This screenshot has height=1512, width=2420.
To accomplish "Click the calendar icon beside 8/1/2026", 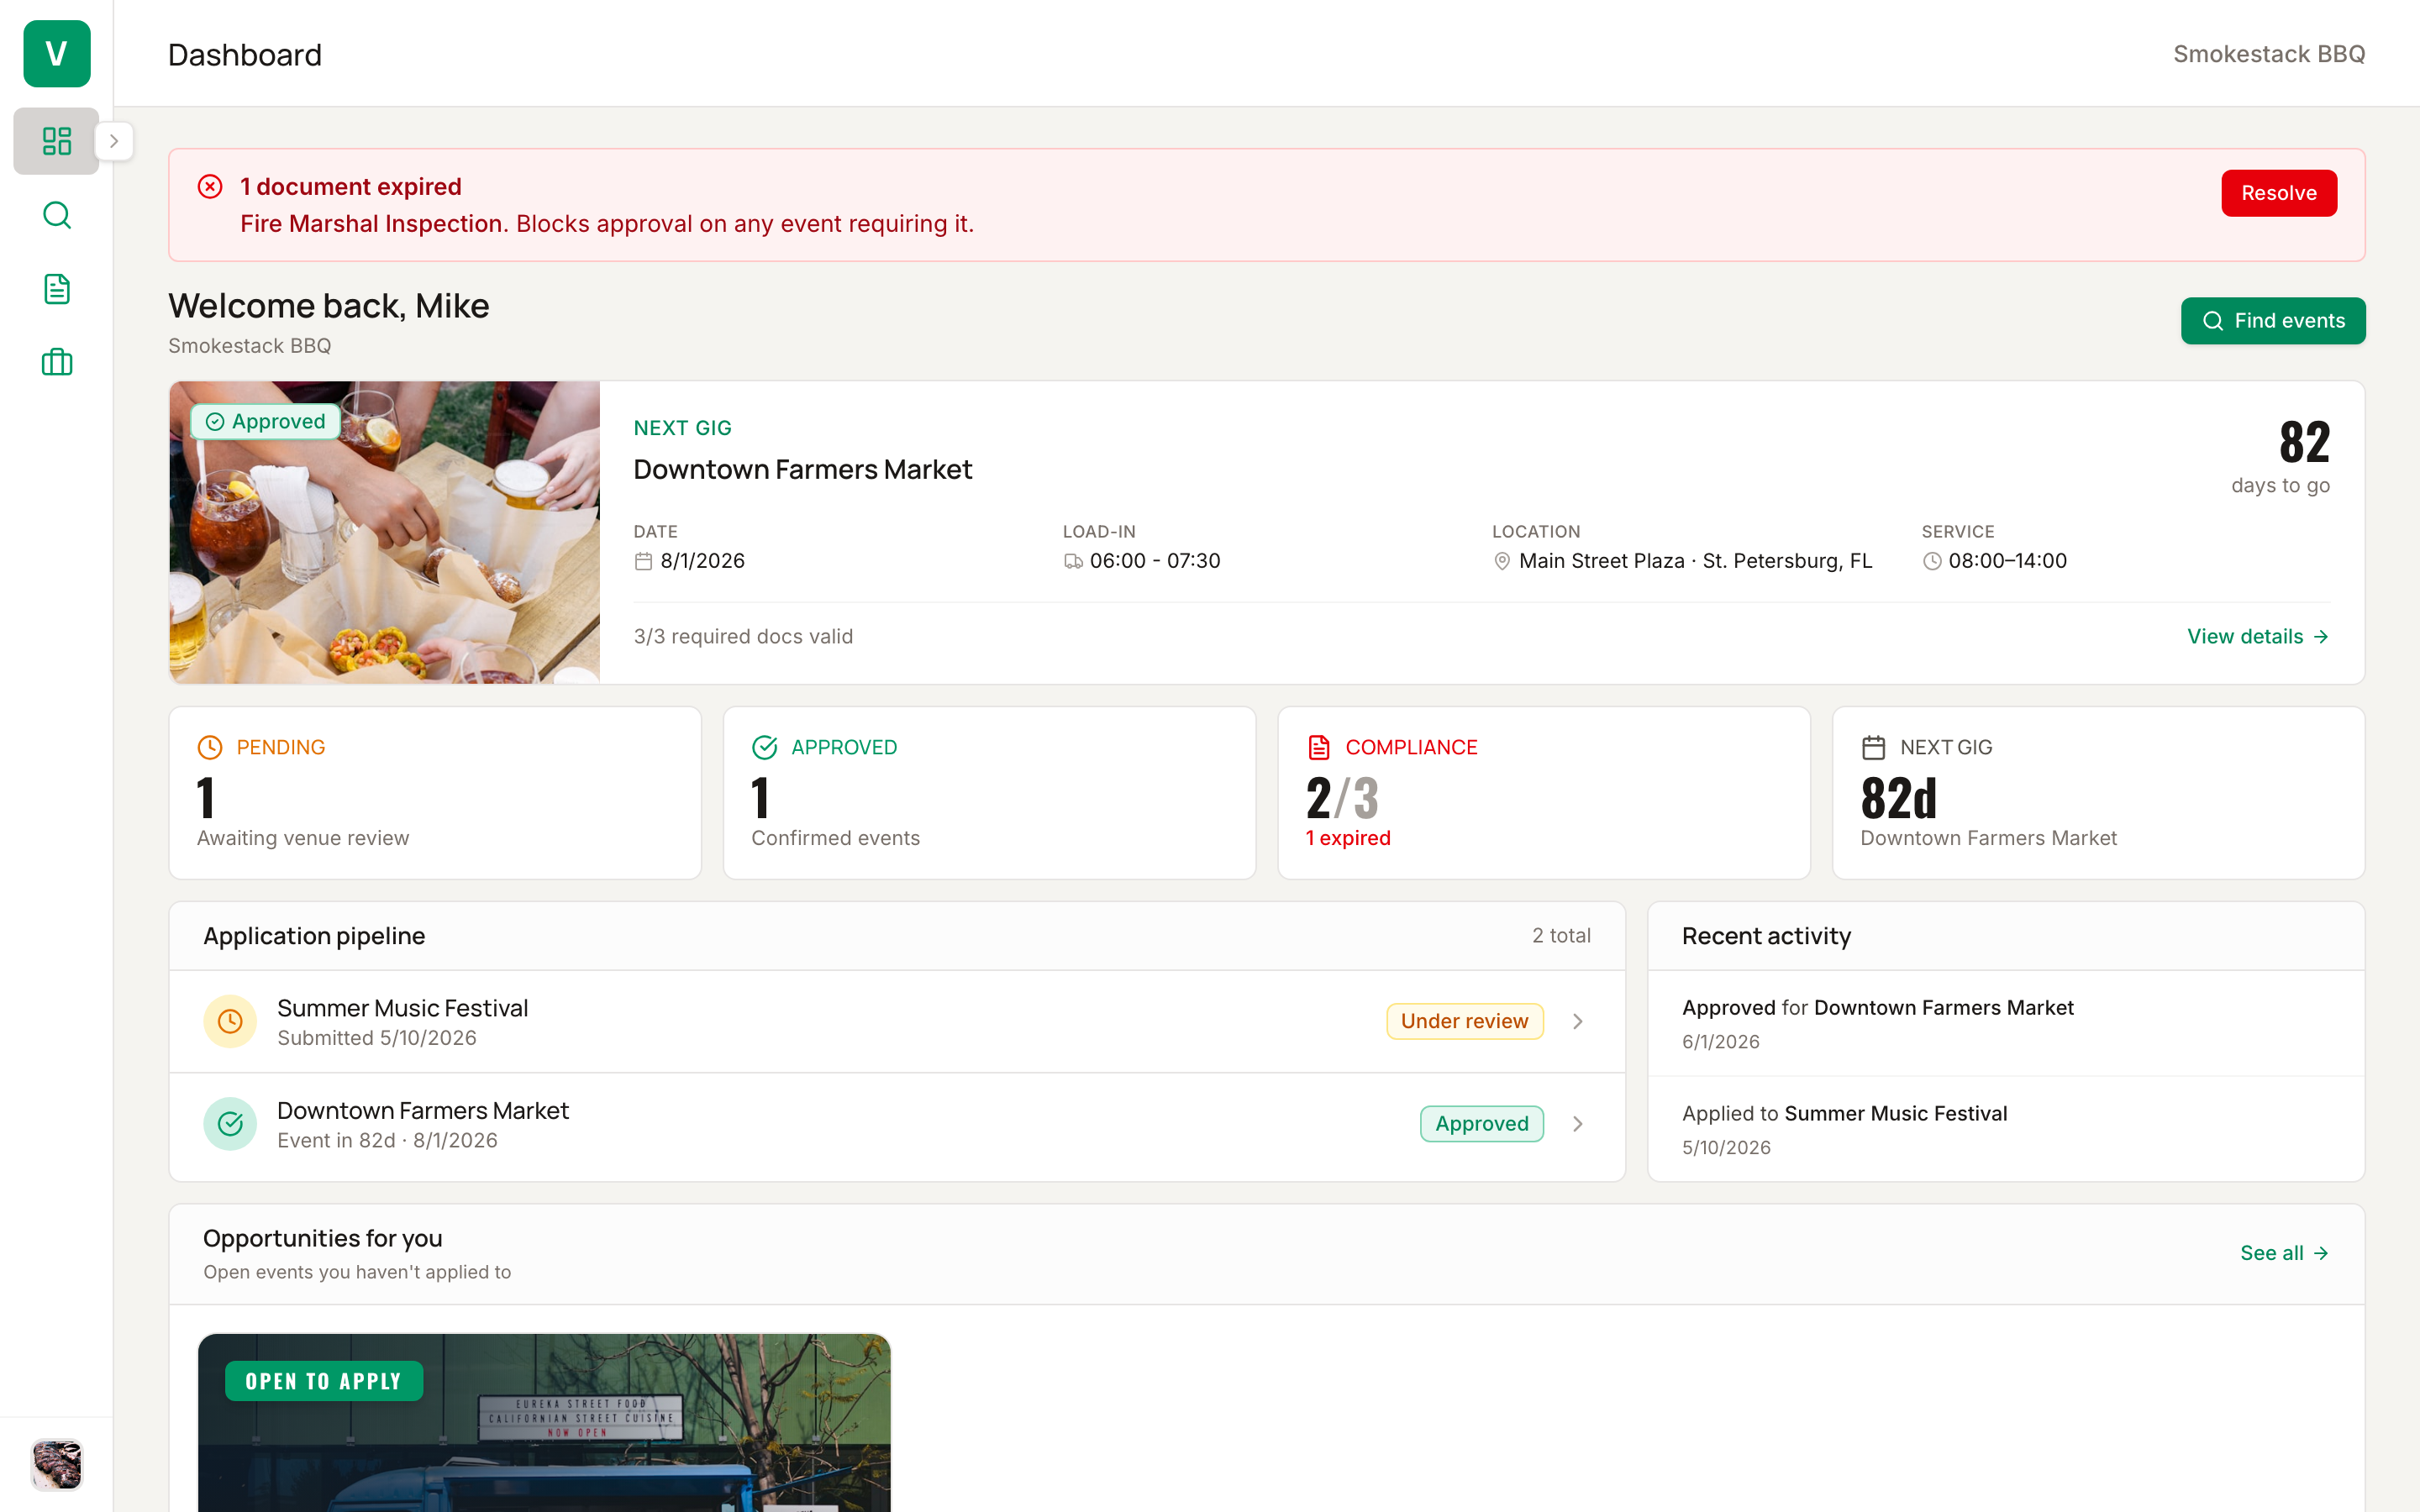I will point(643,562).
